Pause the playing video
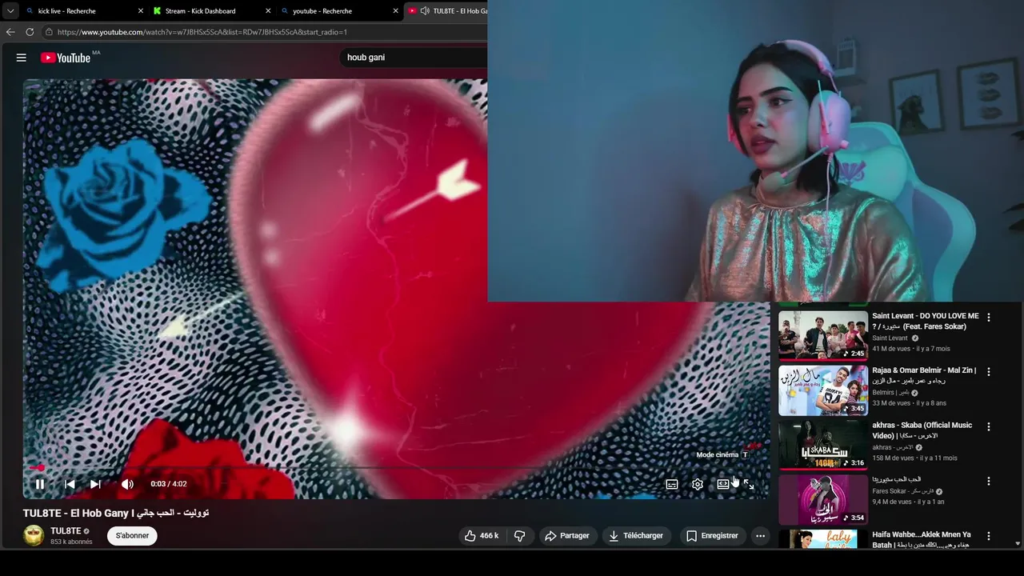The width and height of the screenshot is (1024, 576). tap(39, 484)
